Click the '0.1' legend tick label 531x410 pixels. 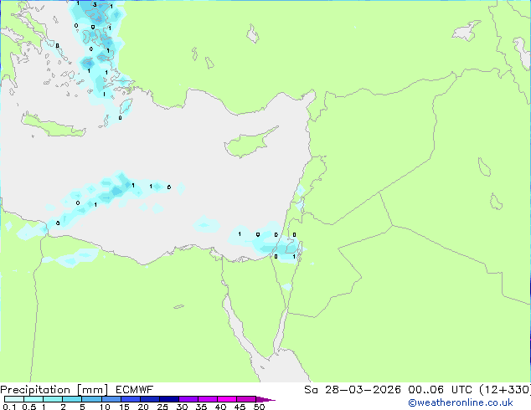point(9,407)
